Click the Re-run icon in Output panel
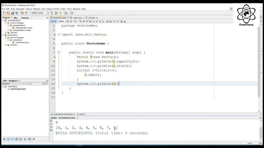 (51, 120)
